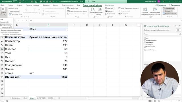This screenshot has height=102, width=182.
Task: Click the user account avatar
Action: pos(159,1)
